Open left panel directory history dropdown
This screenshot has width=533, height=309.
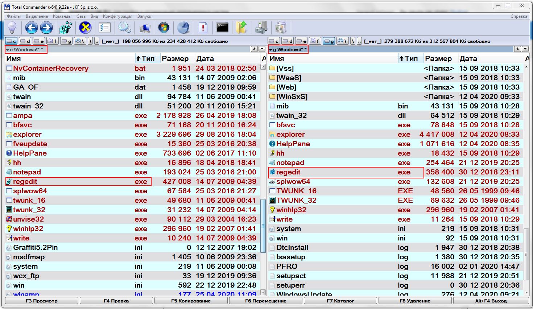pos(262,49)
